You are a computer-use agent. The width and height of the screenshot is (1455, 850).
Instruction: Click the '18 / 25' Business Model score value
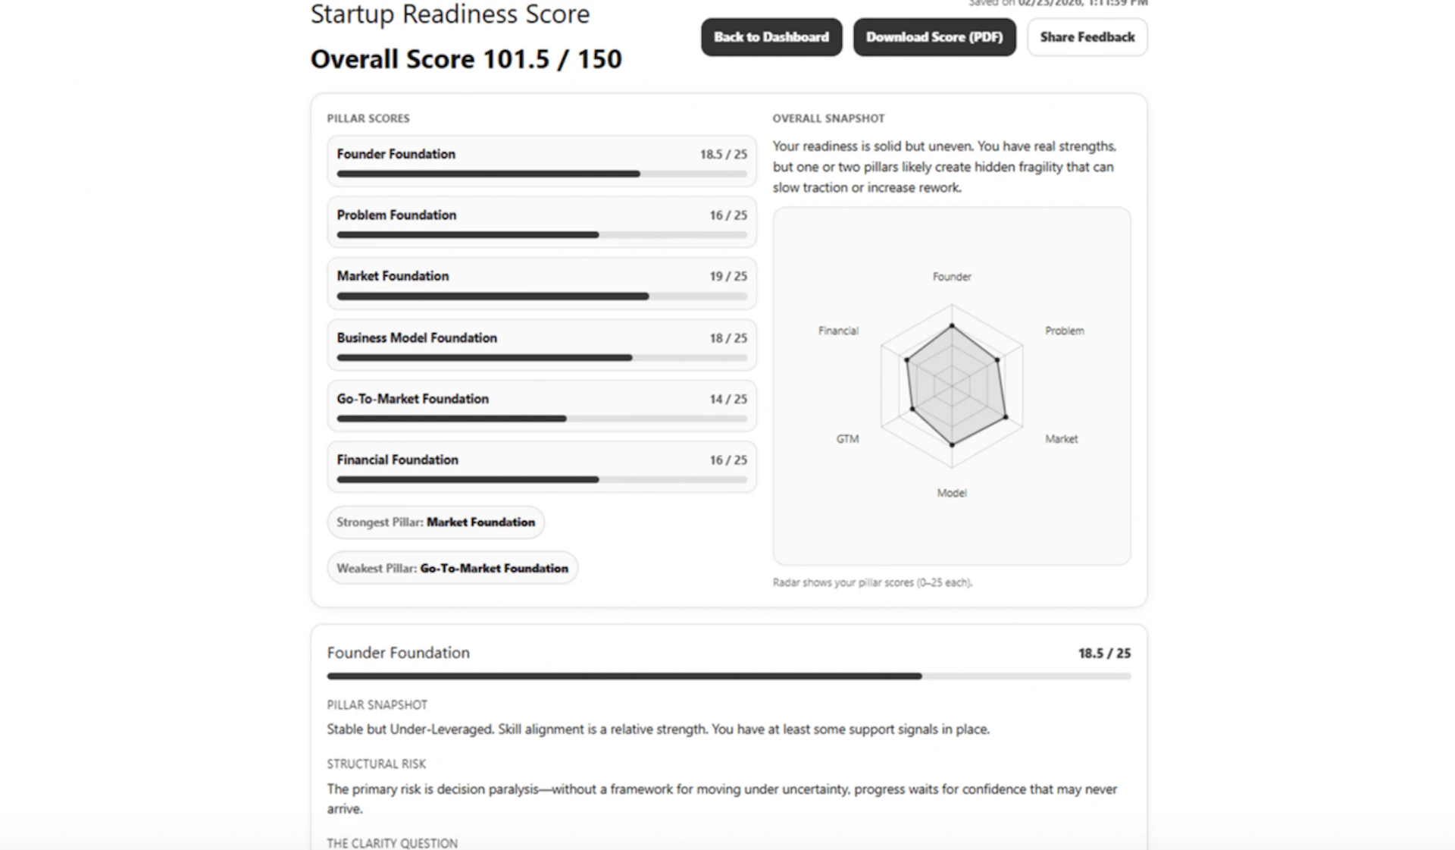(x=728, y=338)
